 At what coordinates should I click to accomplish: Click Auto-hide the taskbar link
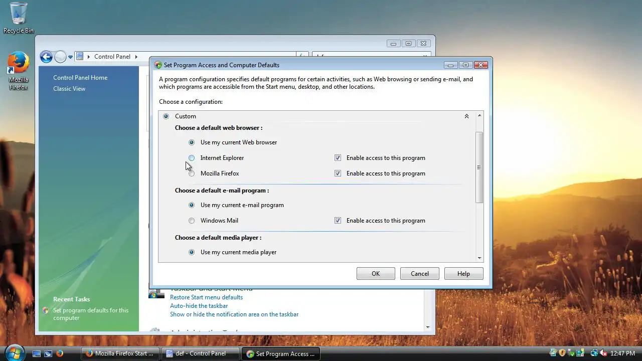[x=199, y=306]
